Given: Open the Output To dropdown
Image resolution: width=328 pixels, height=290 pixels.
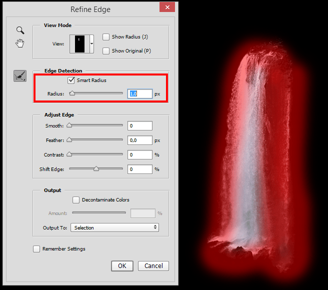Looking at the screenshot, I should click(x=114, y=227).
